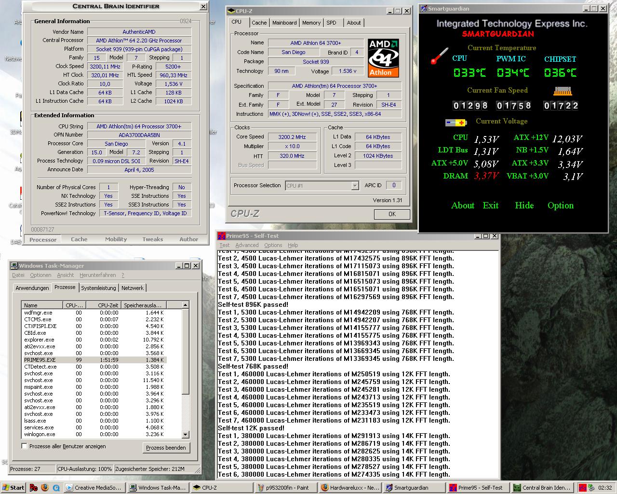Click About in Smartguardian
This screenshot has height=494, width=617.
tap(463, 206)
